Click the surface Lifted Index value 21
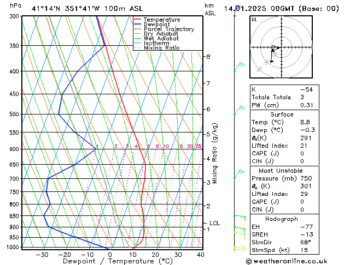 point(304,146)
